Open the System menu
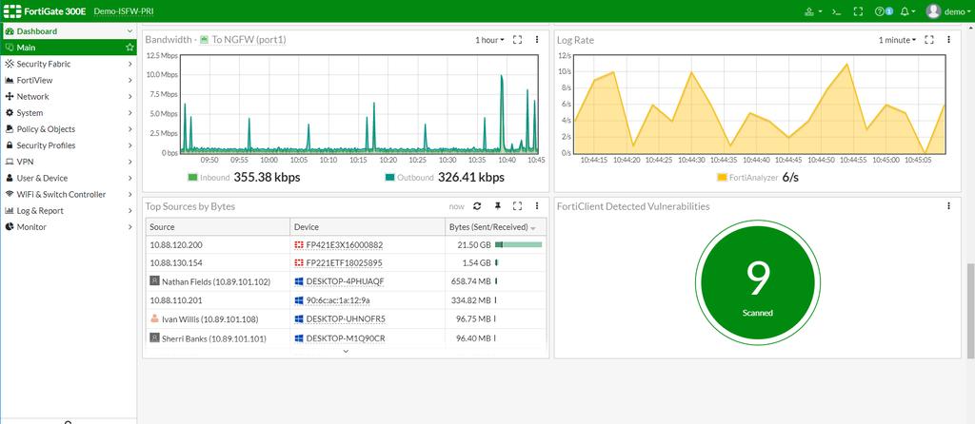The height and width of the screenshot is (424, 975). tap(69, 113)
